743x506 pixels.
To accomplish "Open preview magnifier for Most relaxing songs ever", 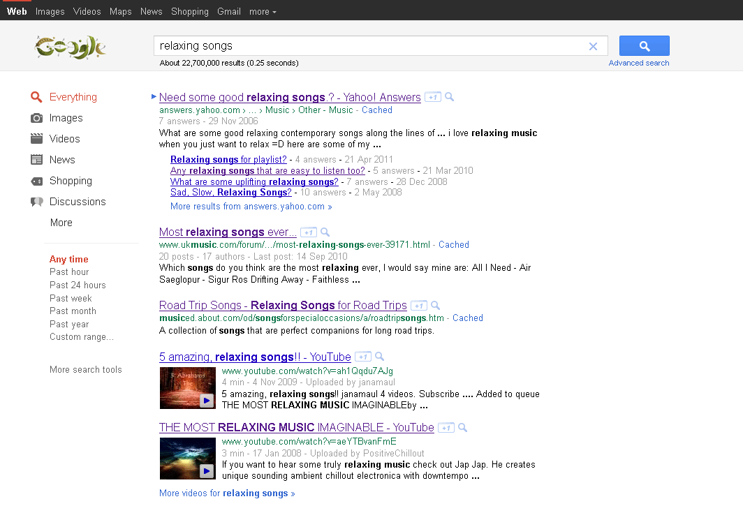I will click(x=325, y=232).
